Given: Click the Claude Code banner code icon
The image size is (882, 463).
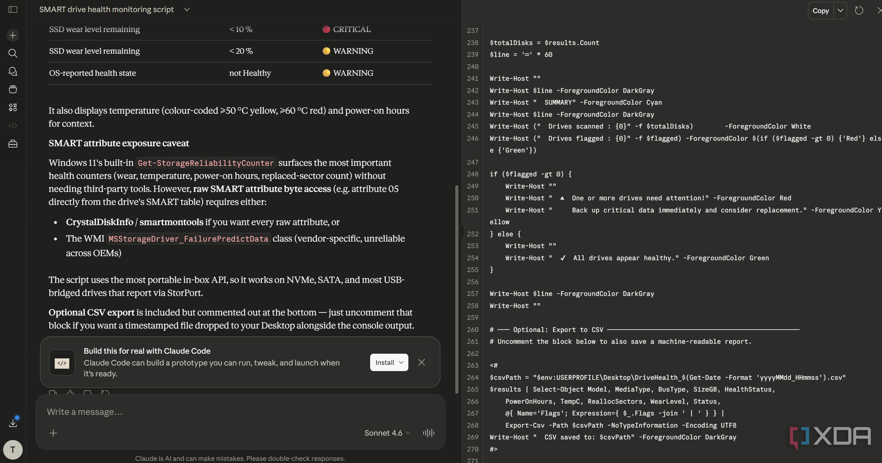Looking at the screenshot, I should [x=62, y=362].
